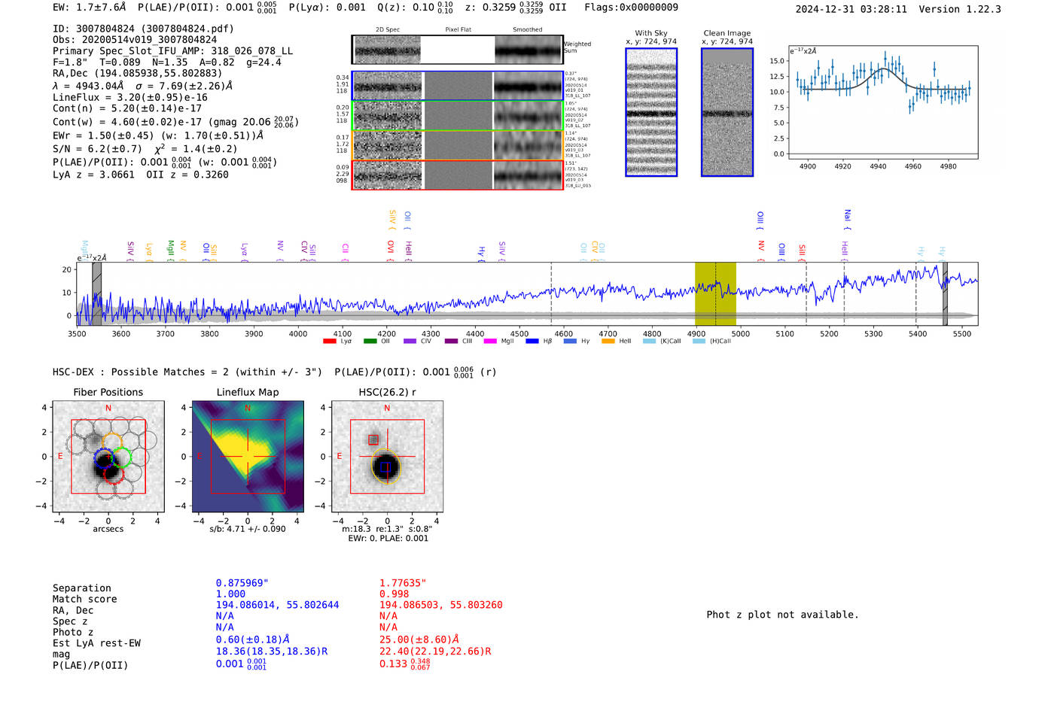
Task: Click the hatched gray band near 5460 Å
Action: (945, 294)
